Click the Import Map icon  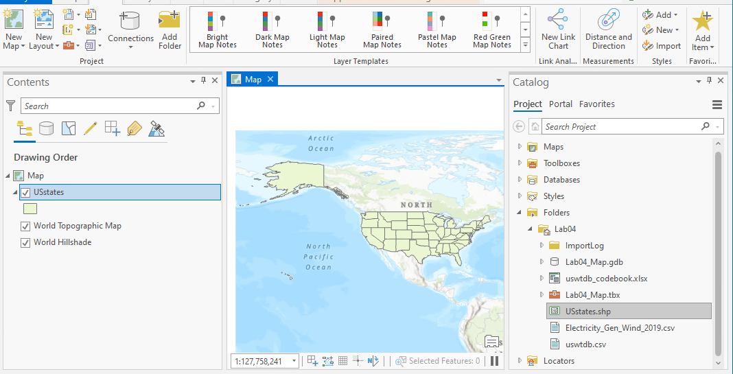point(91,15)
